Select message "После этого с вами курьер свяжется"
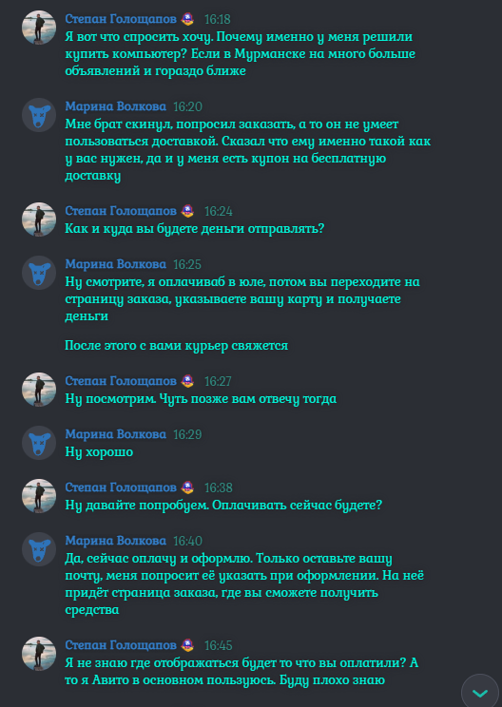This screenshot has height=707, width=502. 176,345
